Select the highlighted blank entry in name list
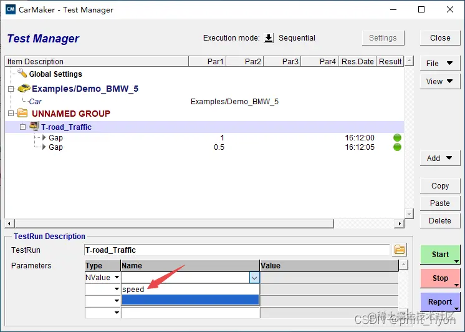465x332 pixels. pyautogui.click(x=190, y=300)
